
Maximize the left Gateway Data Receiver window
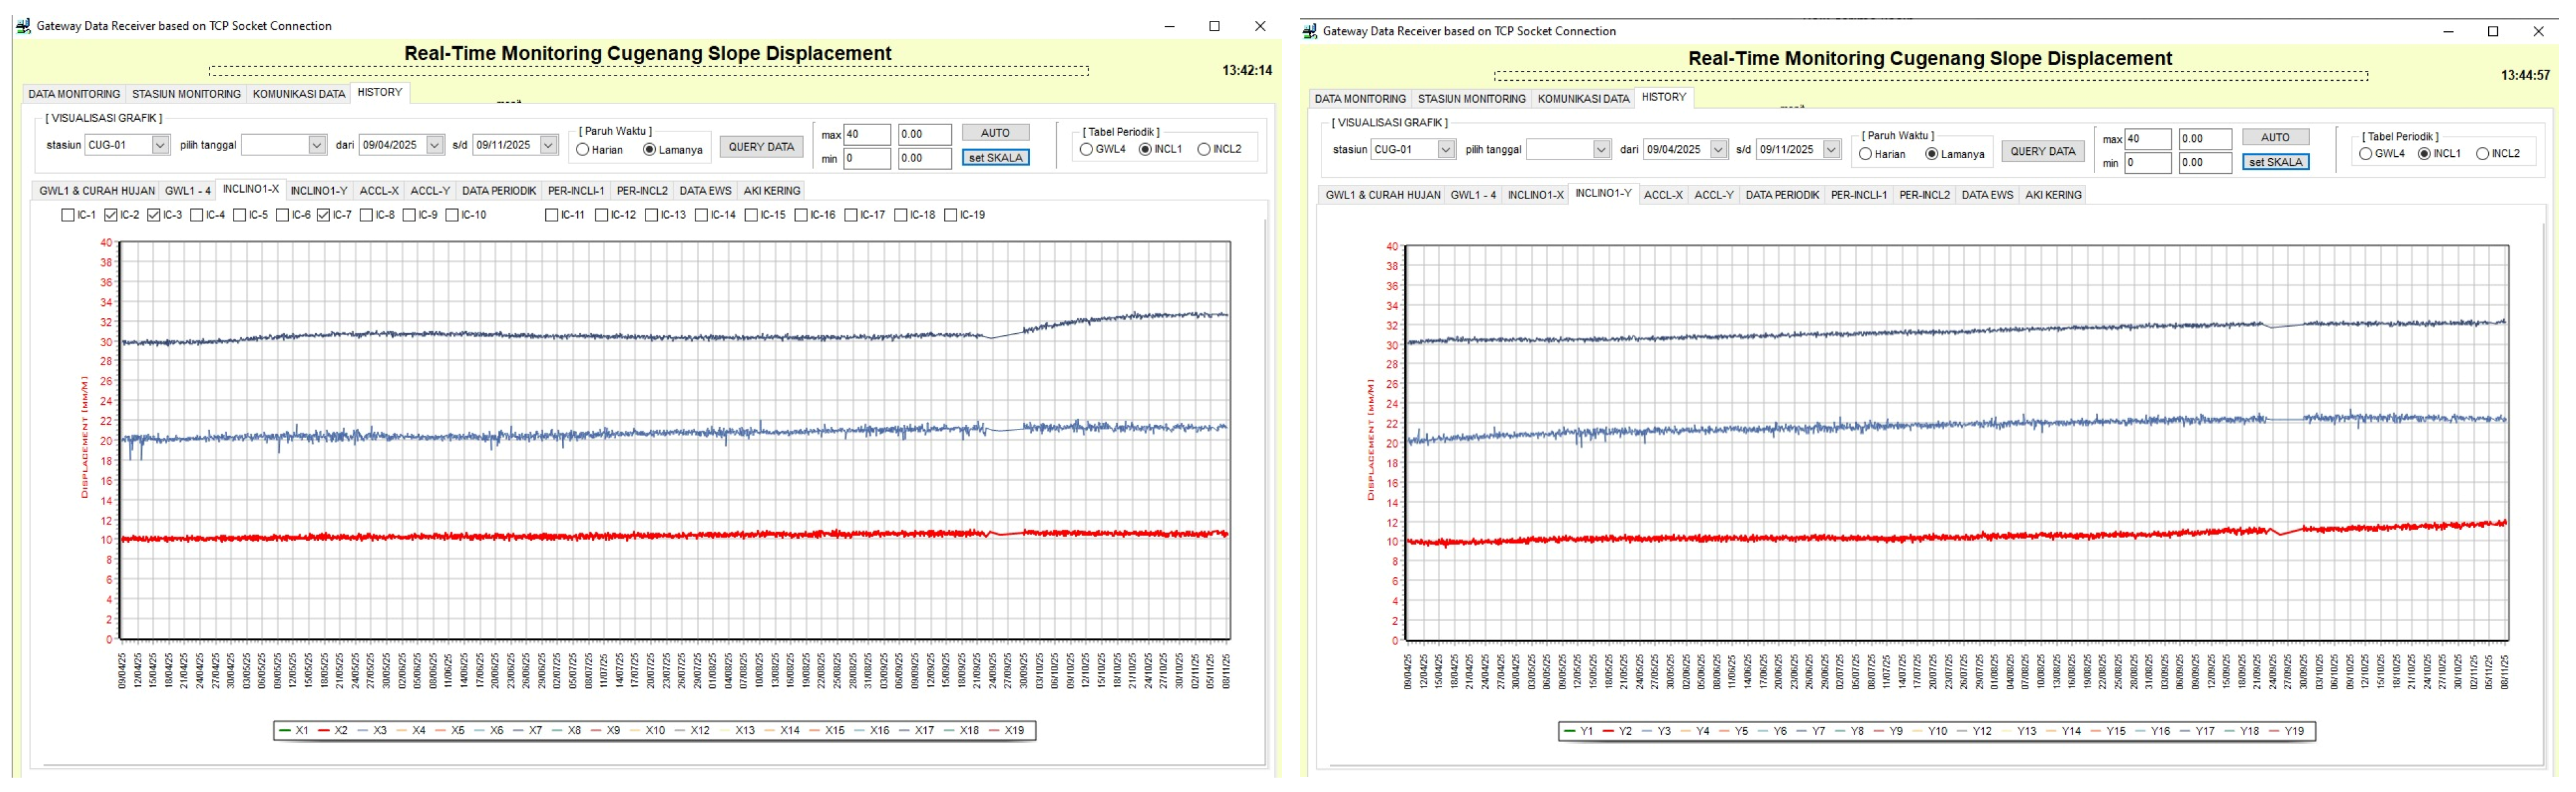tap(1214, 26)
